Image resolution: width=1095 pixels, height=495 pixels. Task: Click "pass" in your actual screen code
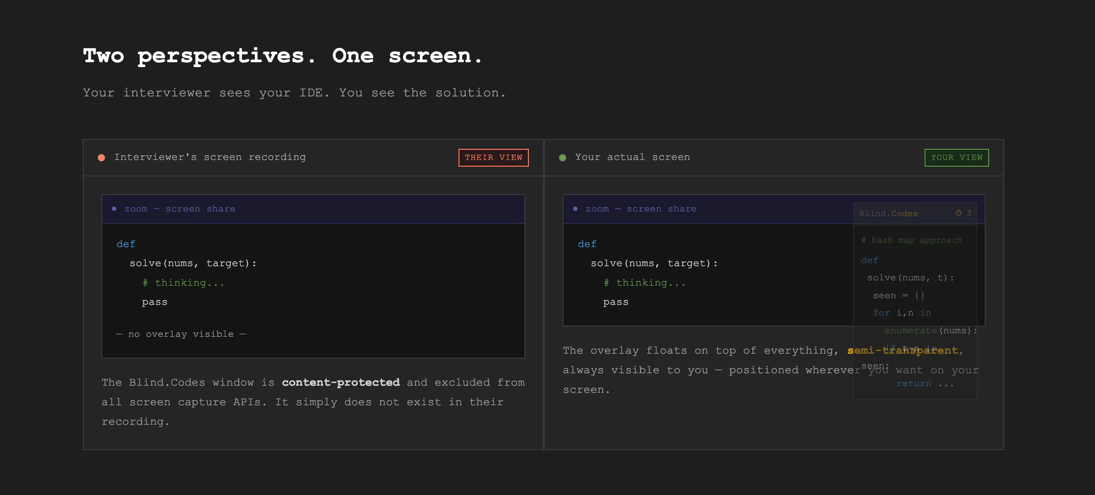616,302
